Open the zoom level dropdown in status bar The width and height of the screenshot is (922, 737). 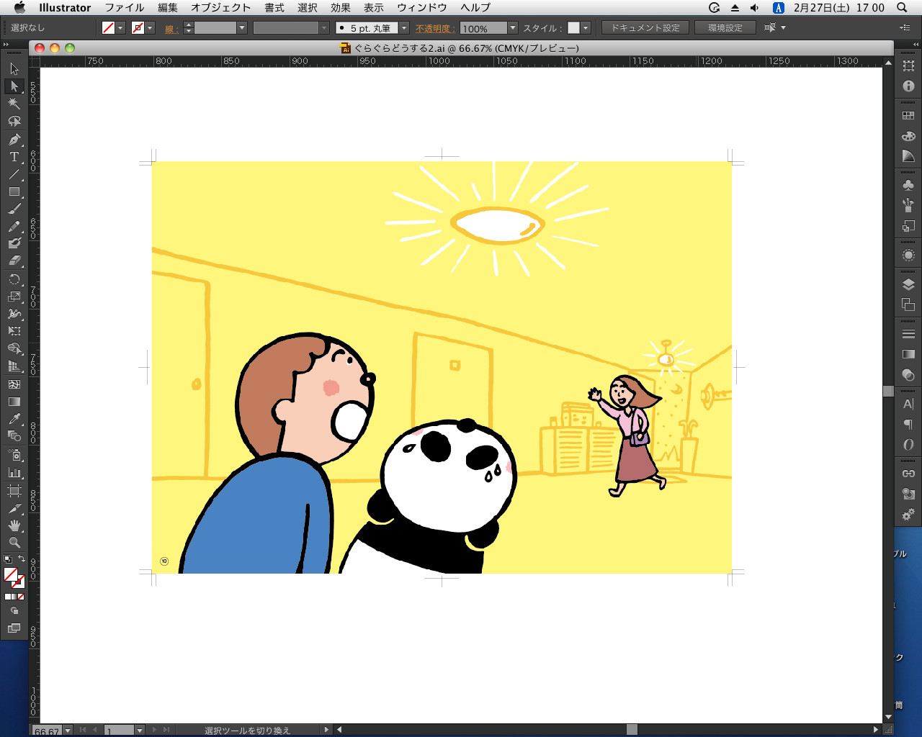point(68,731)
